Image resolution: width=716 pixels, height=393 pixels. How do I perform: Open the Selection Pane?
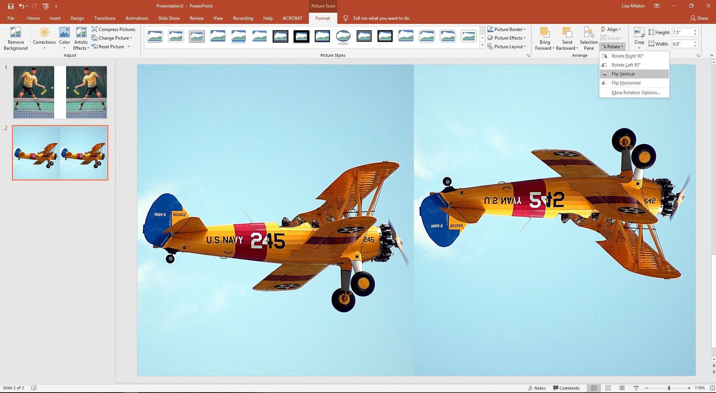[x=589, y=39]
